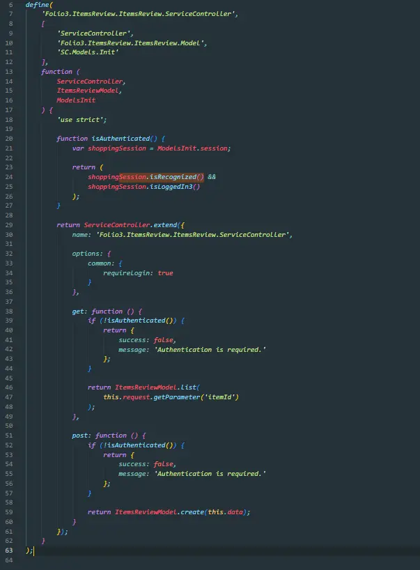Image resolution: width=420 pixels, height=570 pixels.
Task: Click isAuthenticated in the function declaration on line 20
Action: pos(120,139)
